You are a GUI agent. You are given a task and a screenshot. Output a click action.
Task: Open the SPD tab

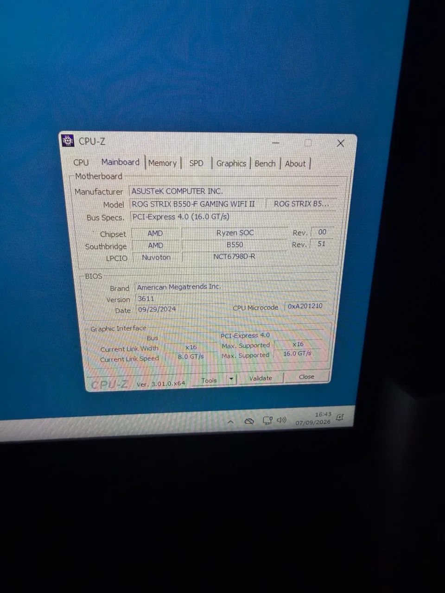coord(196,163)
